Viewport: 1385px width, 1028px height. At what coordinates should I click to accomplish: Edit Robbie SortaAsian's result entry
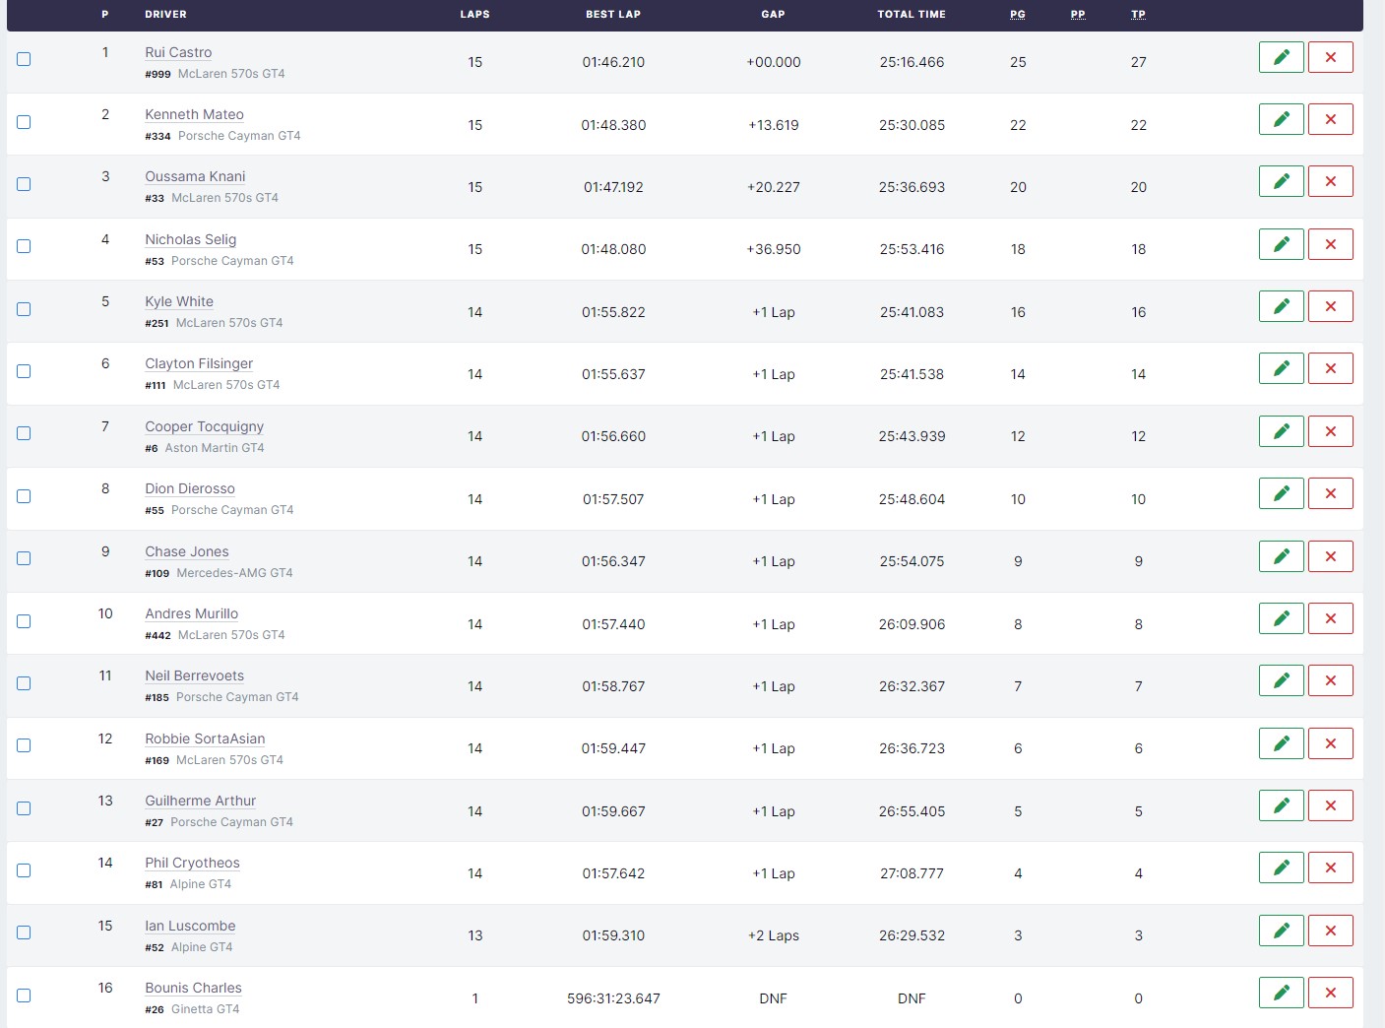click(1281, 743)
